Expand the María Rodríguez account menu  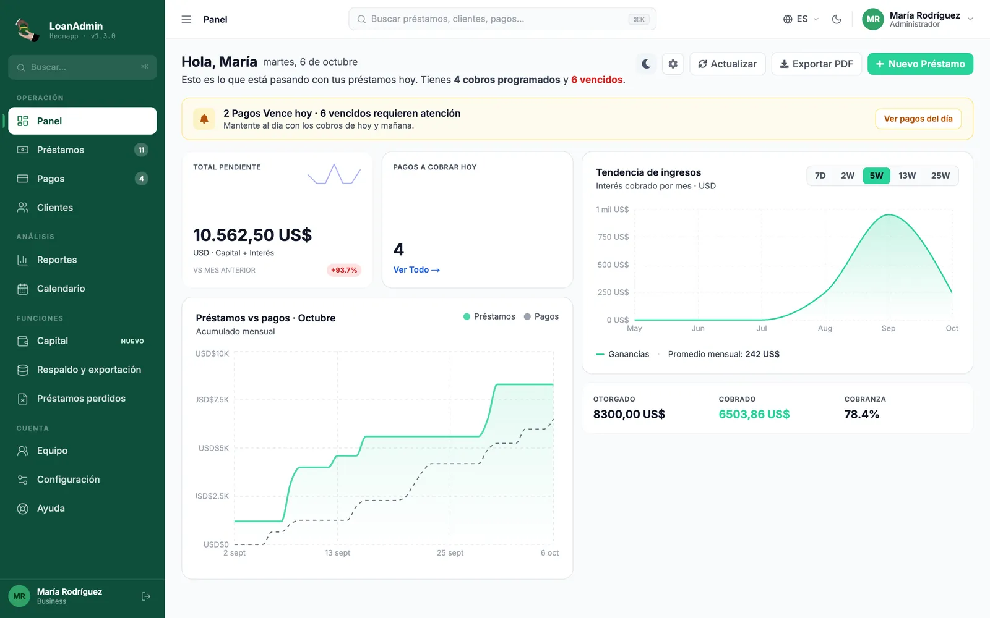[918, 19]
